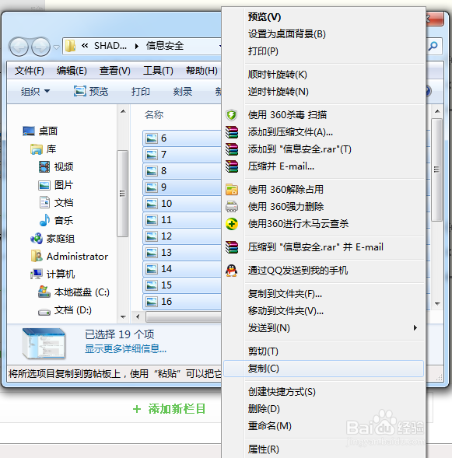Select 复制(C) in context menu
The height and width of the screenshot is (458, 452).
pos(324,369)
